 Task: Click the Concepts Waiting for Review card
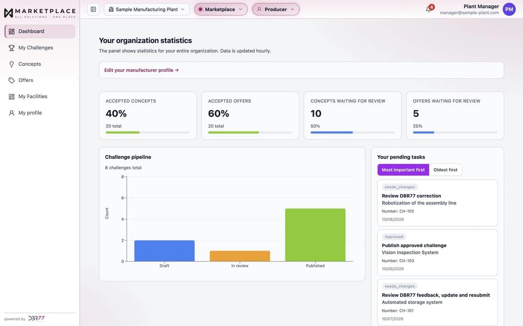pos(353,115)
